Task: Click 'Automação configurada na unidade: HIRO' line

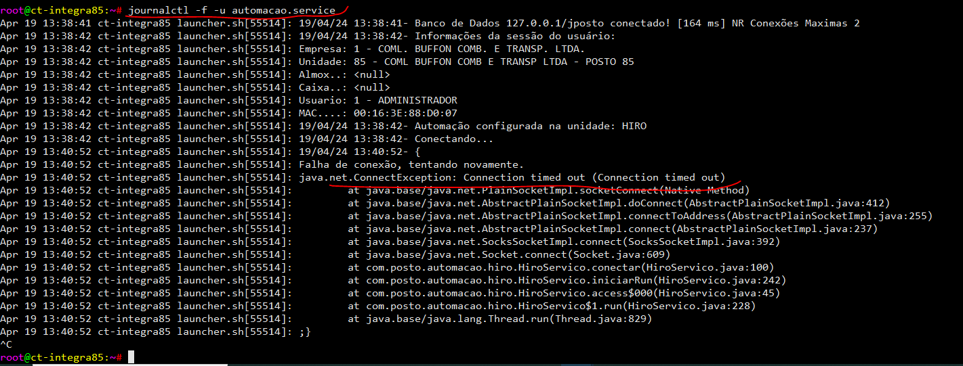Action: point(531,126)
